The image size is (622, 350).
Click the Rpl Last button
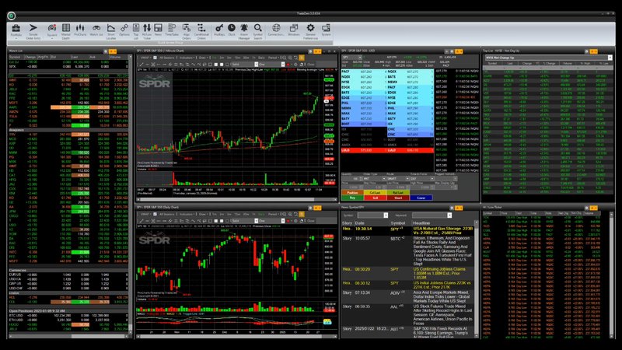click(x=398, y=192)
